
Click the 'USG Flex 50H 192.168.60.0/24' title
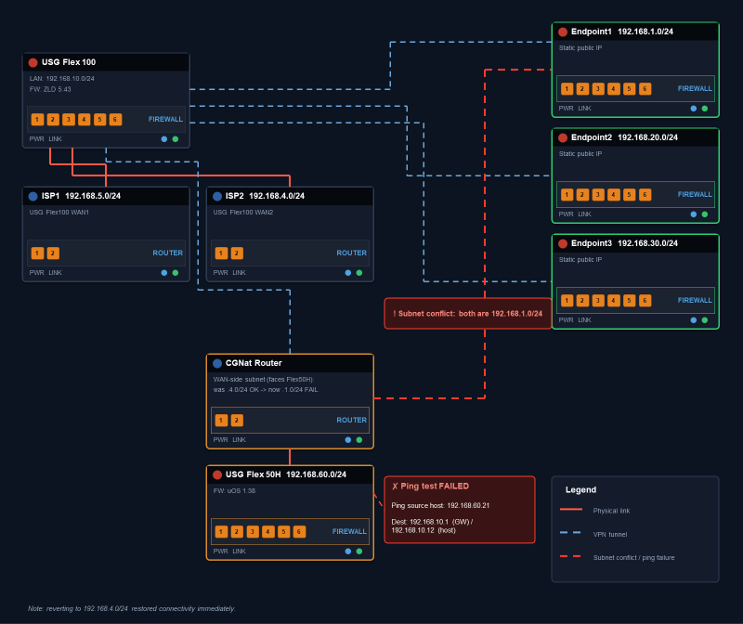(x=286, y=474)
